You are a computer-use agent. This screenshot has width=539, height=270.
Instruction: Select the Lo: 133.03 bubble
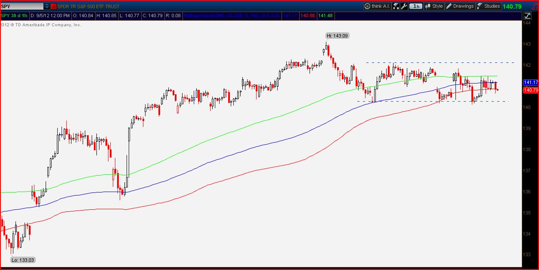point(22,260)
